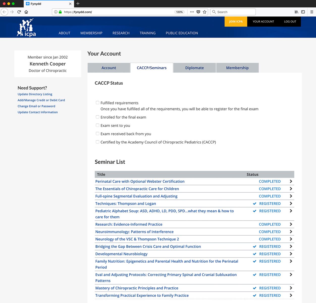Viewport: 316px width, 303px height.
Task: Open TRAINING in the navigation menu
Action: pyautogui.click(x=148, y=33)
